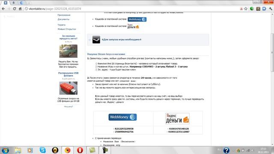The image size is (274, 154).
Task: Open the round yellow-black taskbar icon
Action: [x=55, y=150]
